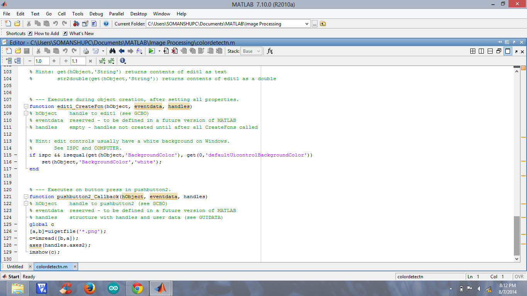The height and width of the screenshot is (296, 527).
Task: Switch Editor to left/right split layout
Action: [481, 51]
